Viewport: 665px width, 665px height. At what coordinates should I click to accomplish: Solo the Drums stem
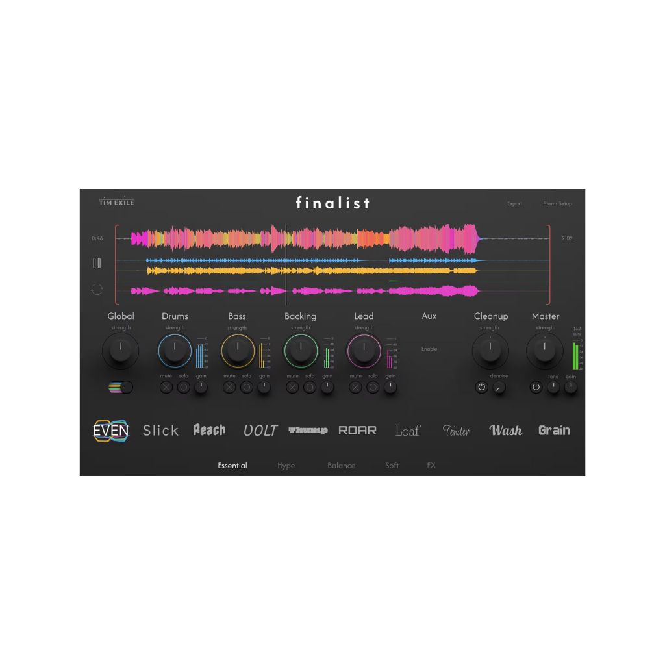point(184,387)
